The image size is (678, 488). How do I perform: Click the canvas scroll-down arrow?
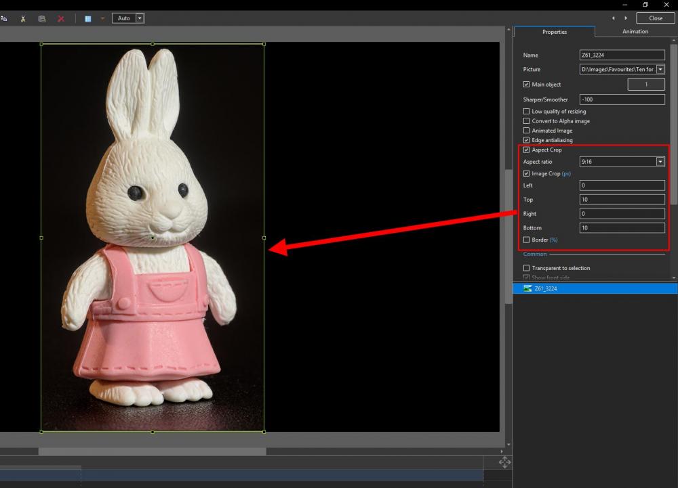pyautogui.click(x=509, y=445)
